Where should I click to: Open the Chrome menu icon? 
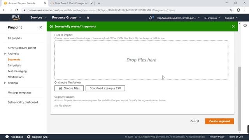245,10
